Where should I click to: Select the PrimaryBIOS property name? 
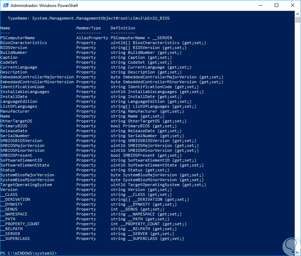[x=14, y=126]
